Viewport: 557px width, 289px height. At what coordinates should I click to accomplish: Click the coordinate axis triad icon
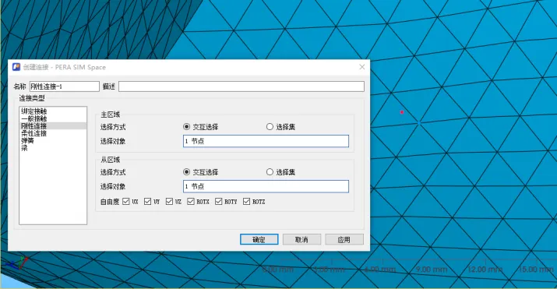pos(18,263)
